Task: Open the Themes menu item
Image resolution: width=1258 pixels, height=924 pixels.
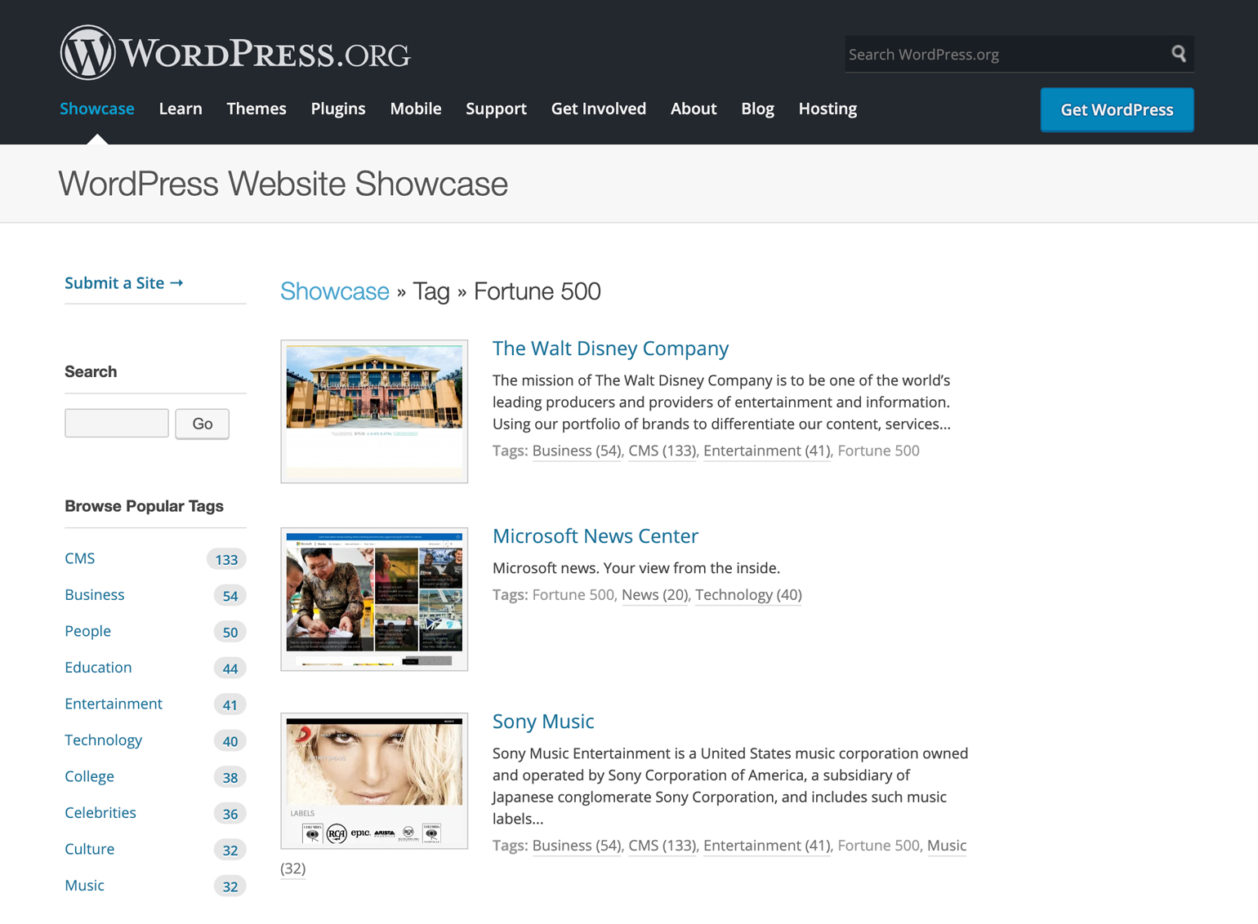Action: pos(257,108)
